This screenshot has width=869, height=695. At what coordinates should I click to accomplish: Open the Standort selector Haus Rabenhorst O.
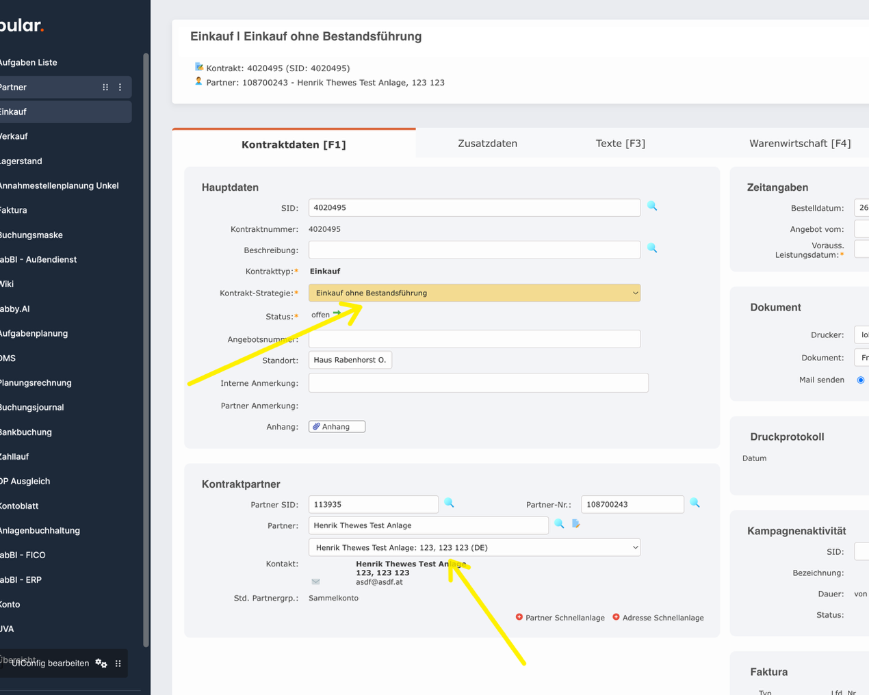pos(350,360)
